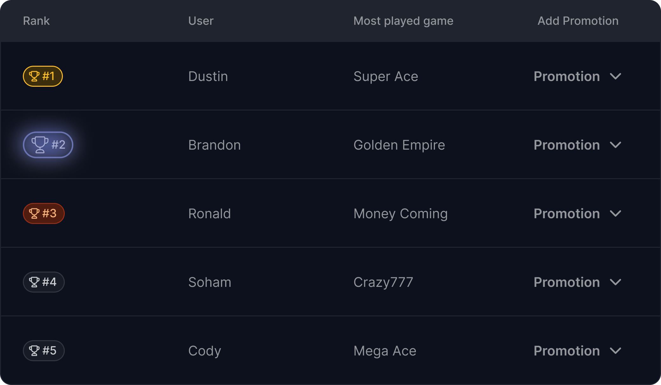Screen dimensions: 661x385
Task: Expand Ronald's Promotion chevron arrow
Action: coord(615,214)
